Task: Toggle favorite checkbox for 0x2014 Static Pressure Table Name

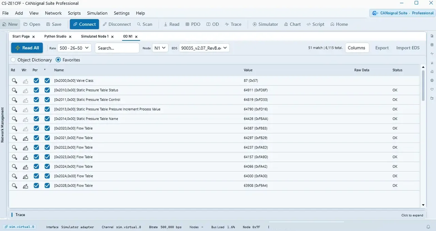Action: point(47,119)
